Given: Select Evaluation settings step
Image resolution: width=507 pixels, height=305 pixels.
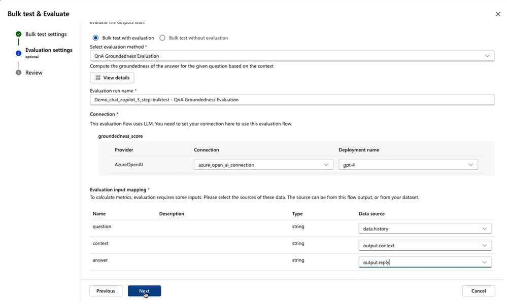Looking at the screenshot, I should point(49,50).
